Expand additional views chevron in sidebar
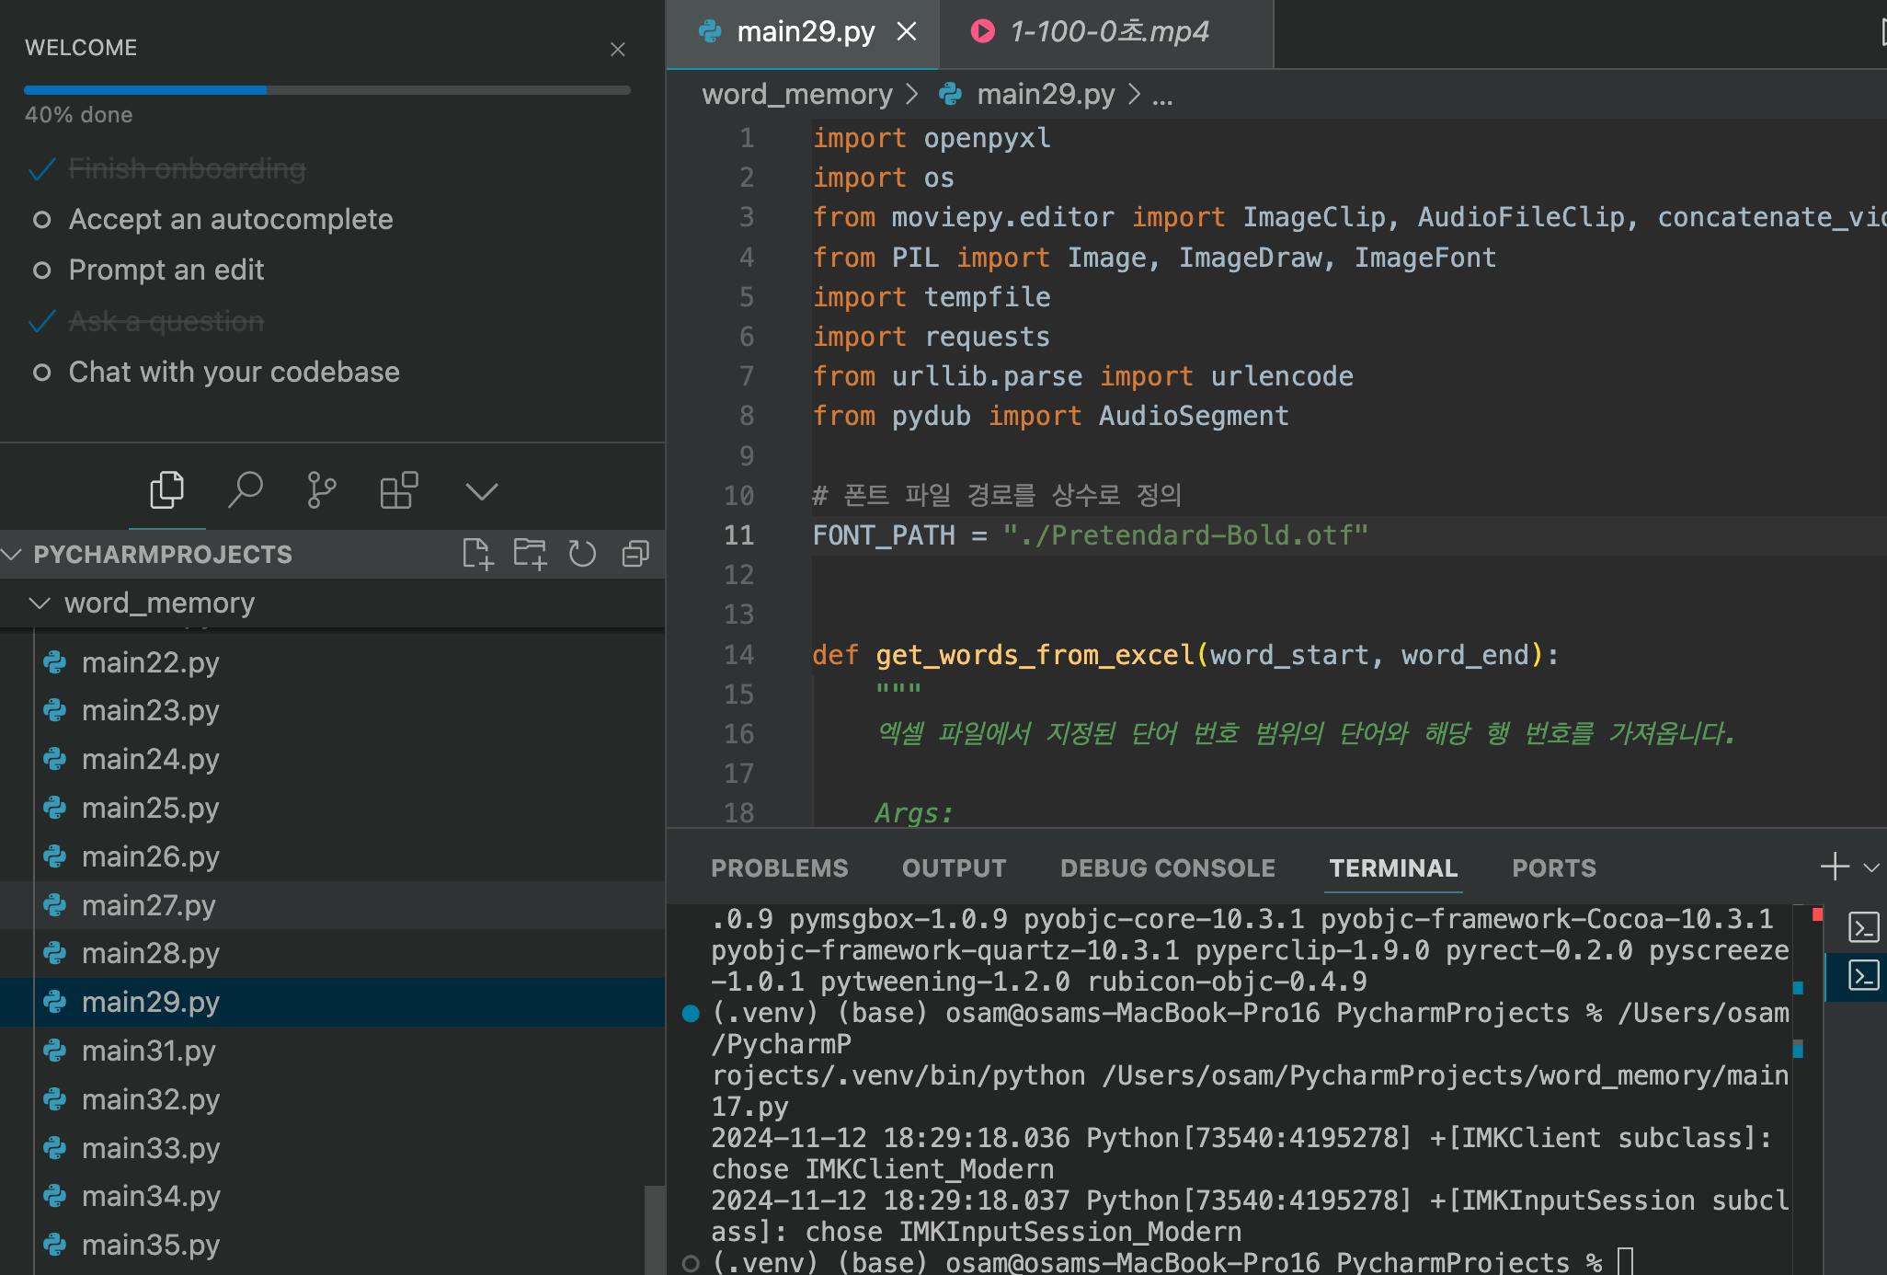Image resolution: width=1887 pixels, height=1275 pixels. 482,491
